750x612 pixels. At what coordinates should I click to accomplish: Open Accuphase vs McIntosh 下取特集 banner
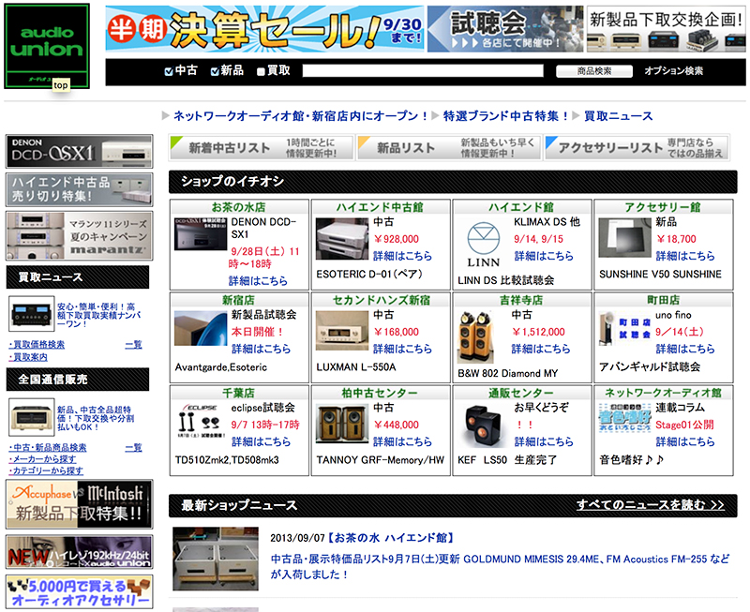80,504
